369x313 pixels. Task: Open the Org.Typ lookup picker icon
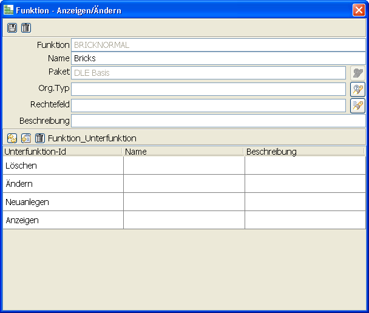coord(357,89)
